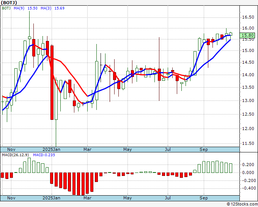Click the Jul label on price chart axis
Viewport: 258px width, 207px height.
click(168, 149)
